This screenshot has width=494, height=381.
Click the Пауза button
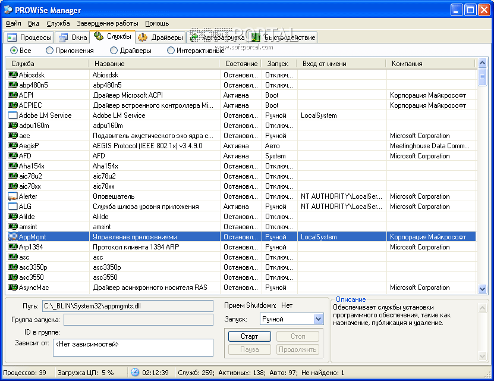249,349
